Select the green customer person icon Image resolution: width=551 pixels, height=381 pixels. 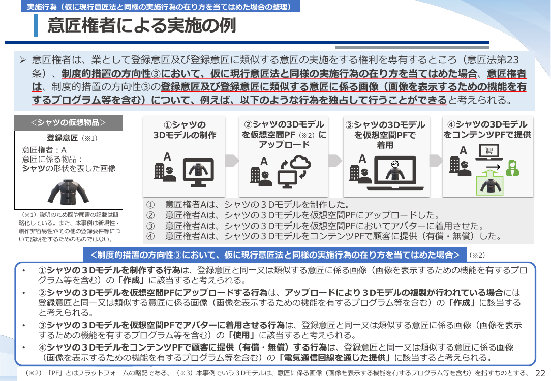[x=512, y=168]
